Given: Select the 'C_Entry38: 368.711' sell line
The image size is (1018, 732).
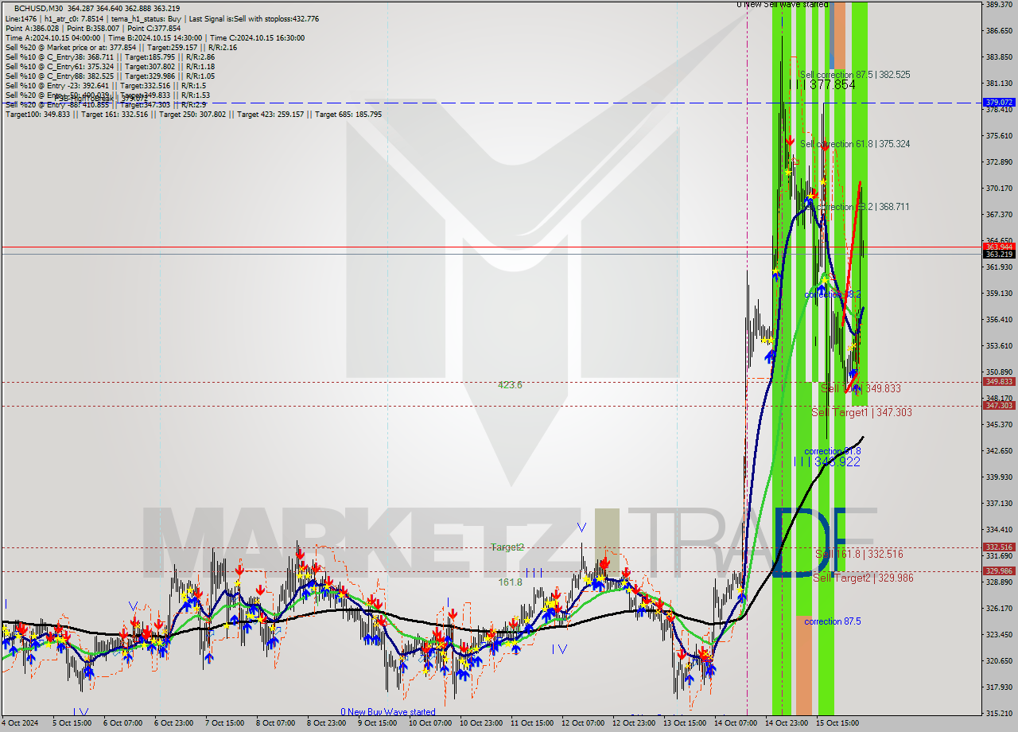Looking at the screenshot, I should pos(110,56).
